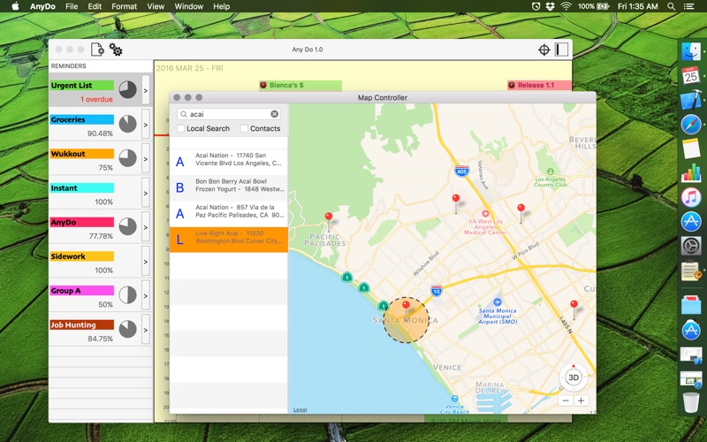Click the Release 1.1 event
The width and height of the screenshot is (707, 442).
point(540,85)
